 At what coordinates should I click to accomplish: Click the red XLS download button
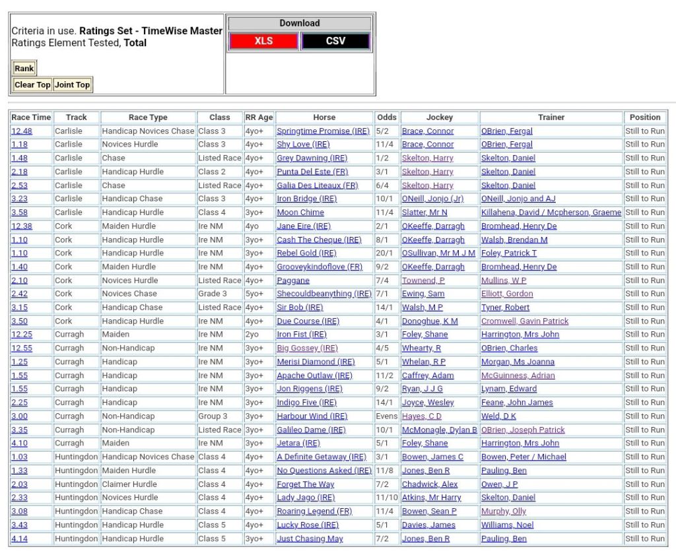coord(263,41)
